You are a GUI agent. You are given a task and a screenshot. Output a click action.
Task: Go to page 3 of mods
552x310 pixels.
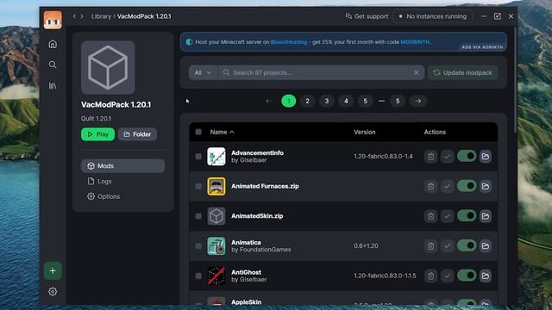click(x=327, y=102)
